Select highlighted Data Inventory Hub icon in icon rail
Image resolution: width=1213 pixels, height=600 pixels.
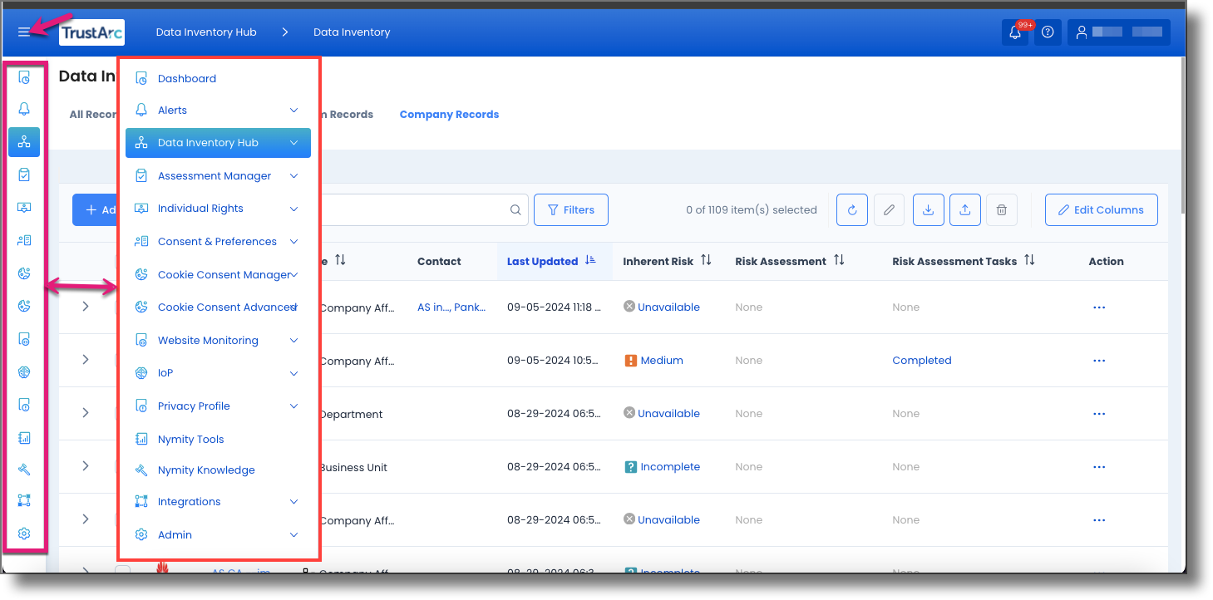pyautogui.click(x=24, y=142)
